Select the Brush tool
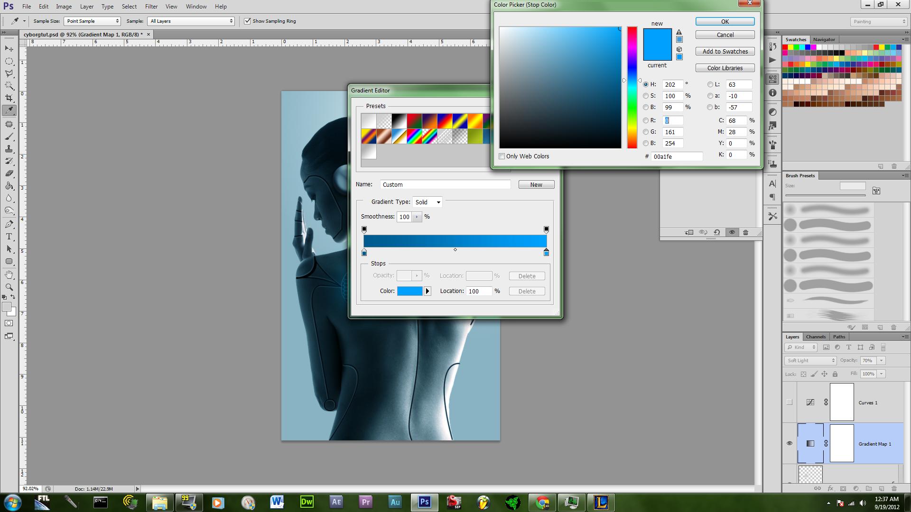The width and height of the screenshot is (911, 512). tap(9, 137)
